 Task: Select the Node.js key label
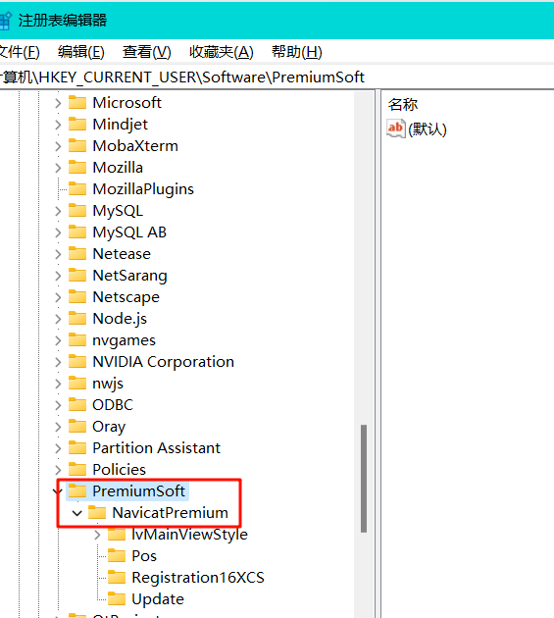pos(120,319)
